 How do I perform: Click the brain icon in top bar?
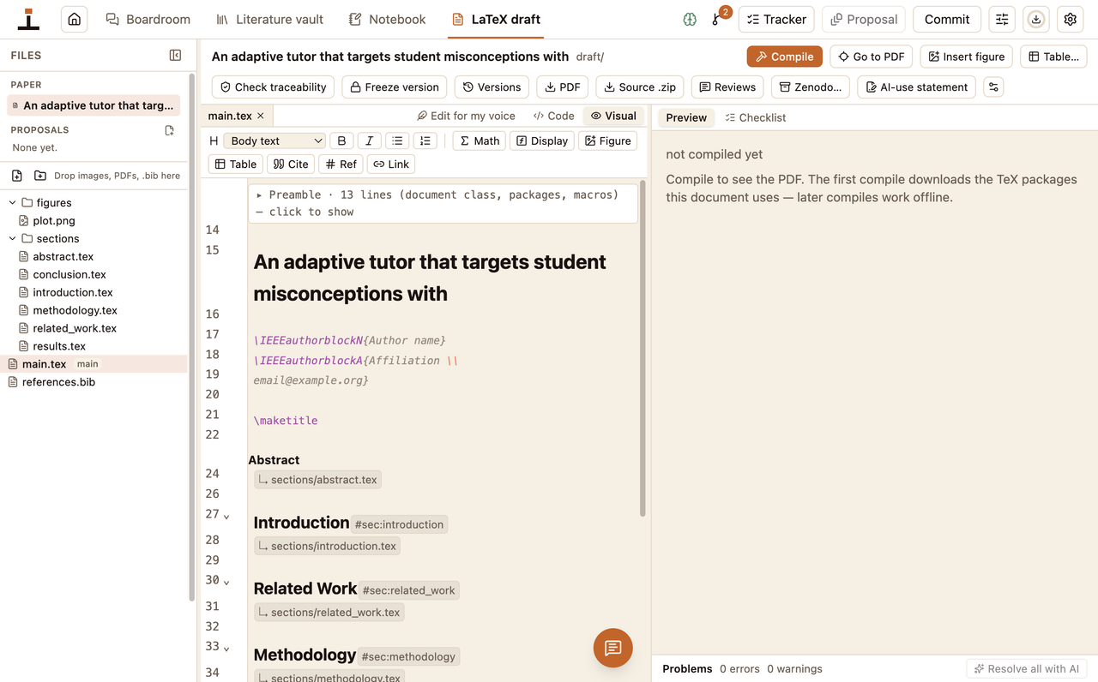690,19
